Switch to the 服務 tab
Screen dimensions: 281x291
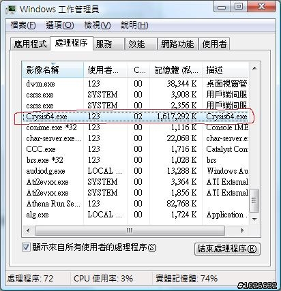coord(109,44)
